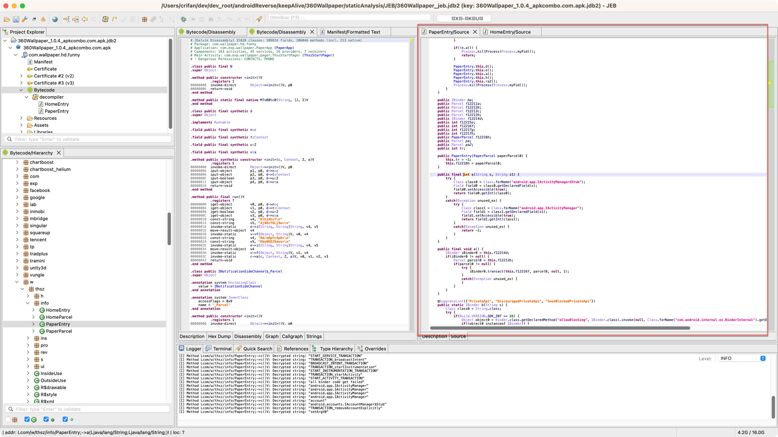Click the follow item arrow icon
Screen dimensions: 778x437
pyautogui.click(x=75, y=19)
